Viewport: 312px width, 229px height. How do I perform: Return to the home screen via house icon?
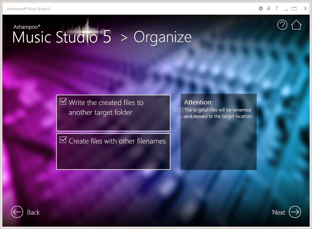296,25
